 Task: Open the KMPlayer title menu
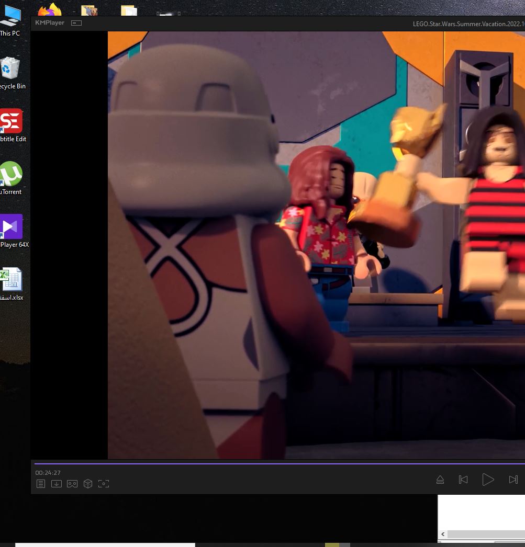tap(50, 23)
